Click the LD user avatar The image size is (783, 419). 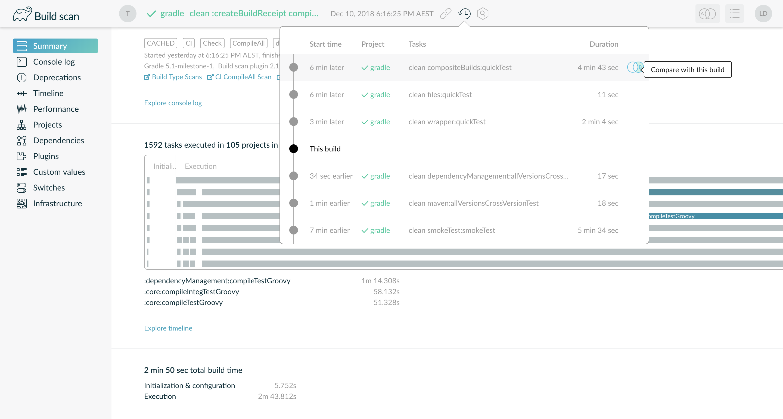pos(763,14)
